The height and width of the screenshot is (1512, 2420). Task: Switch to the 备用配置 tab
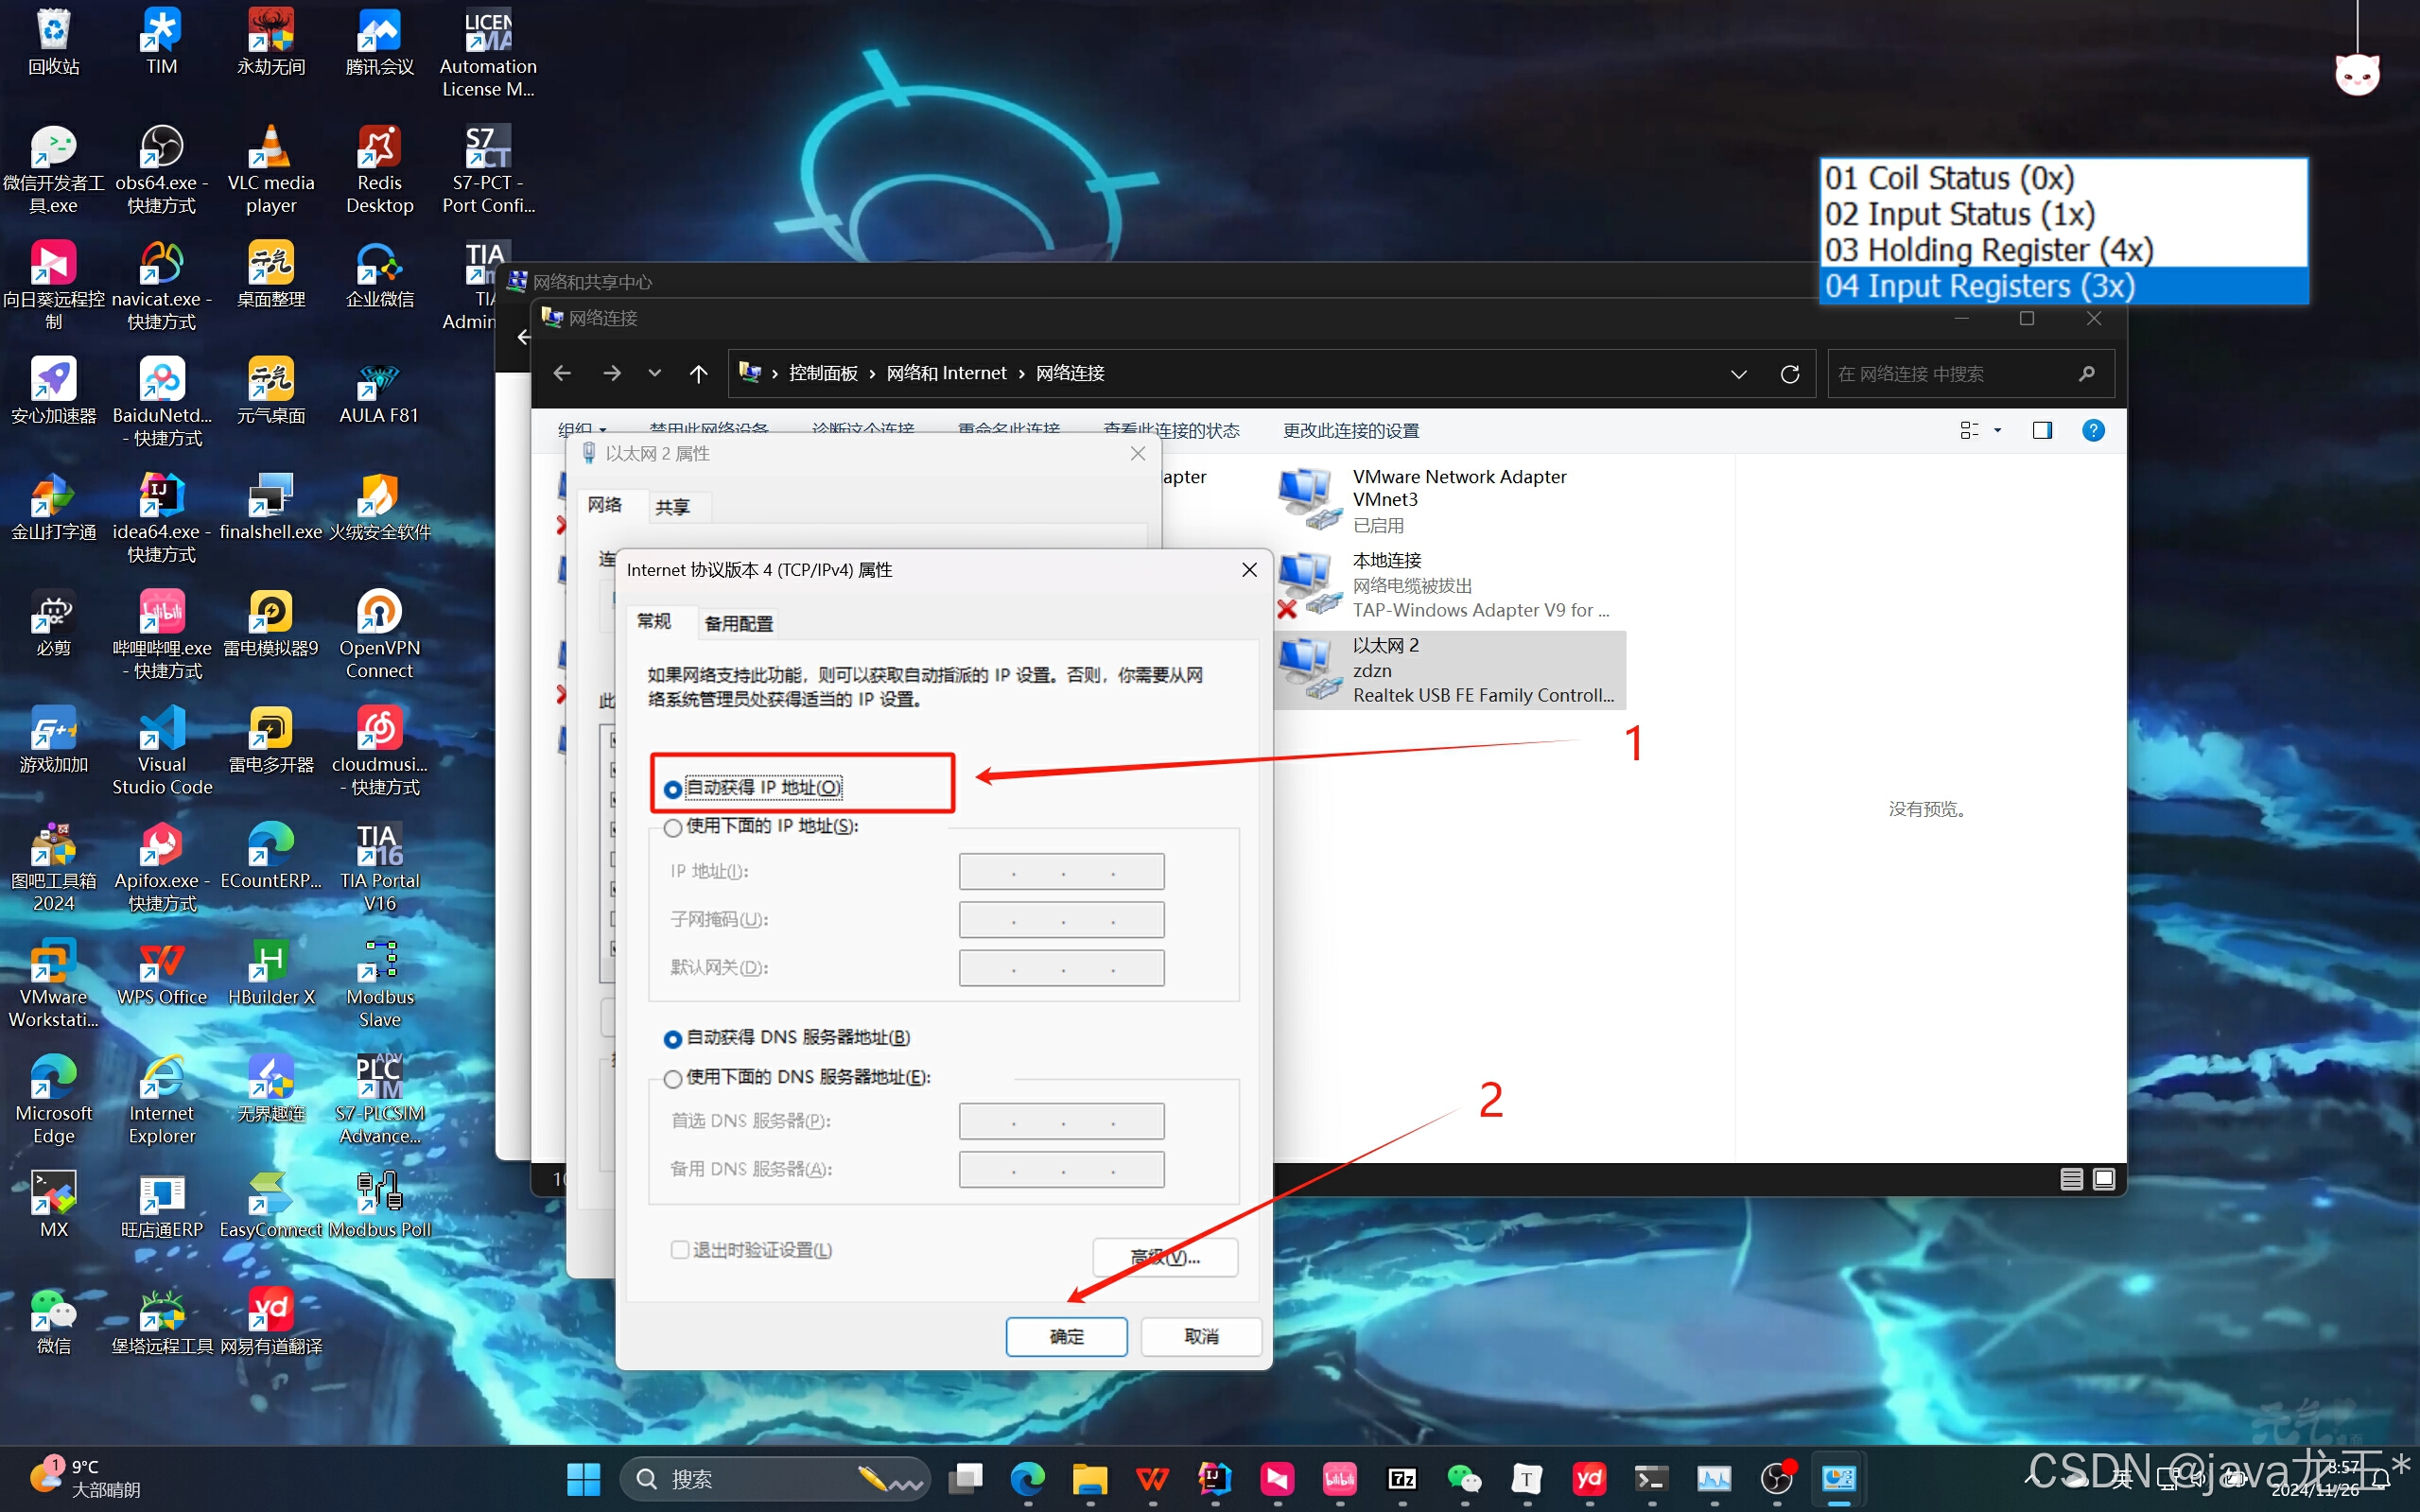pos(738,623)
